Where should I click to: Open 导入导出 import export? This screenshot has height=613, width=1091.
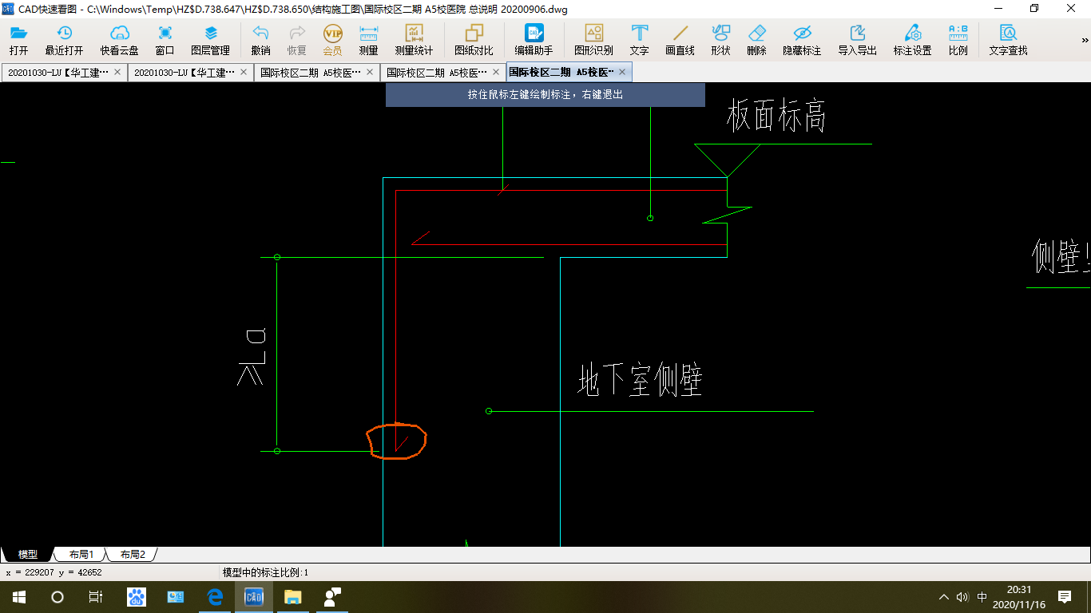coord(857,40)
